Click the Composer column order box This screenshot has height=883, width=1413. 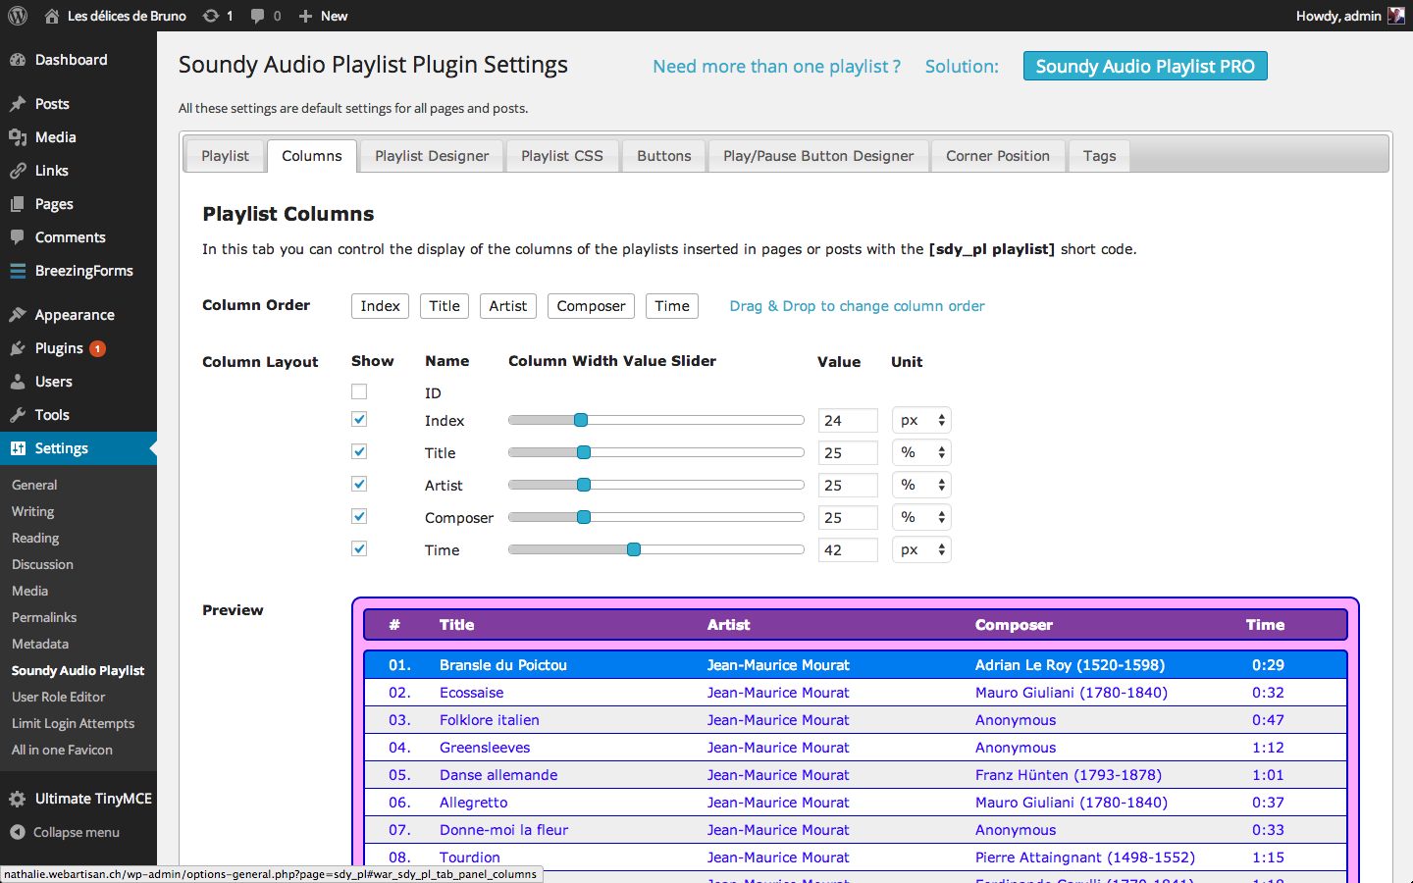tap(591, 306)
